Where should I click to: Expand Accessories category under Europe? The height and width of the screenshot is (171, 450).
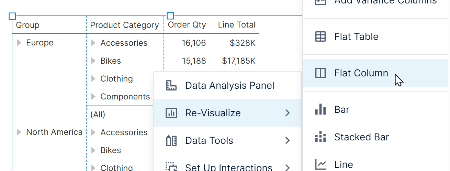(93, 43)
